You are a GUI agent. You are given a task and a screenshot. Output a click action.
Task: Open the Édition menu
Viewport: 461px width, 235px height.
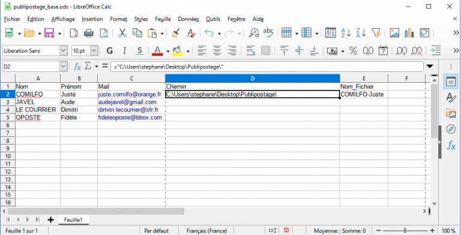35,19
